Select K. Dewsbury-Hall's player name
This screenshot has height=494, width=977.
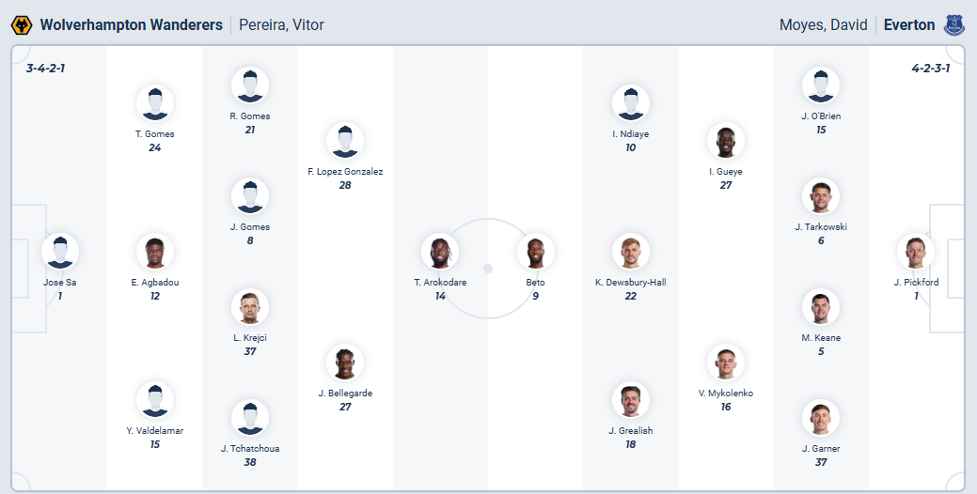coord(630,282)
